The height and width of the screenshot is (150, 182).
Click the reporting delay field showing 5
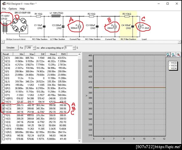tap(69, 48)
